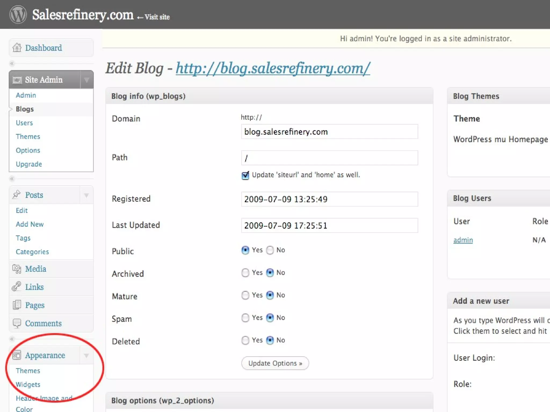Toggle the Posts menu arrow
Screen dimensions: 550x412
coord(86,195)
